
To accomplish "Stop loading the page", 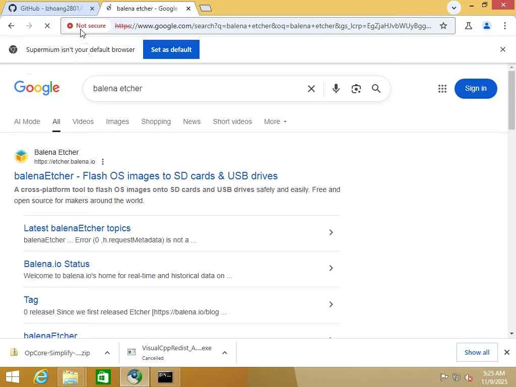I will [47, 26].
